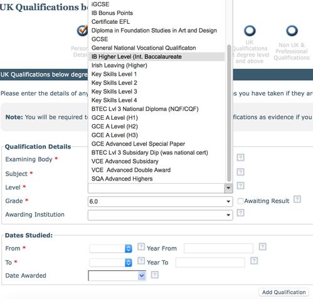
Task: Select UK Qualifications degree level step circle
Action: 250,31
